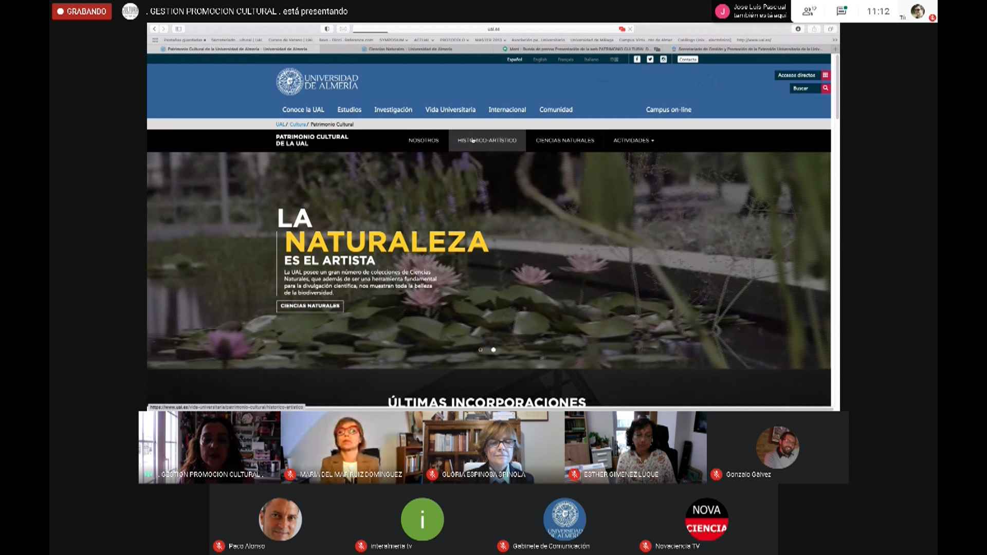Click the Ciencias Naturales banner button

(x=310, y=306)
